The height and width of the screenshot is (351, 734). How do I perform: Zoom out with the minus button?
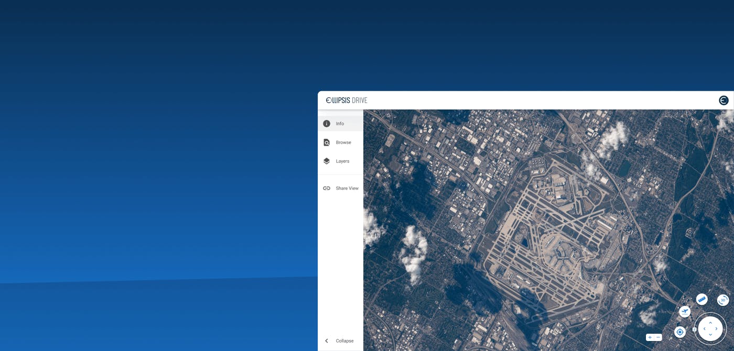(657, 337)
